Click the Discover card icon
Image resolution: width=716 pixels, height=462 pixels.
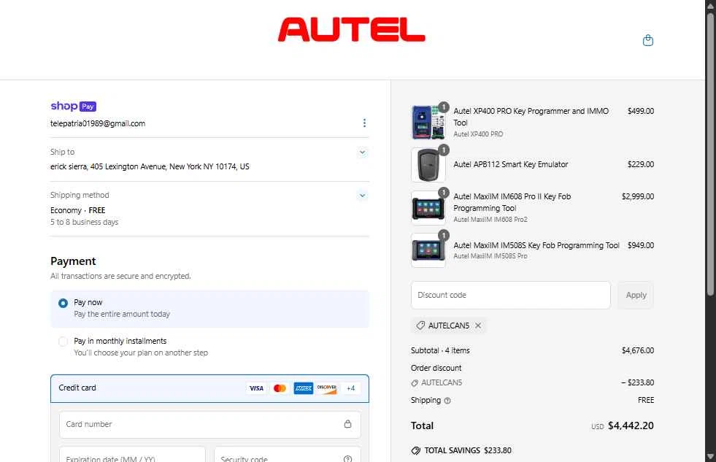click(327, 388)
